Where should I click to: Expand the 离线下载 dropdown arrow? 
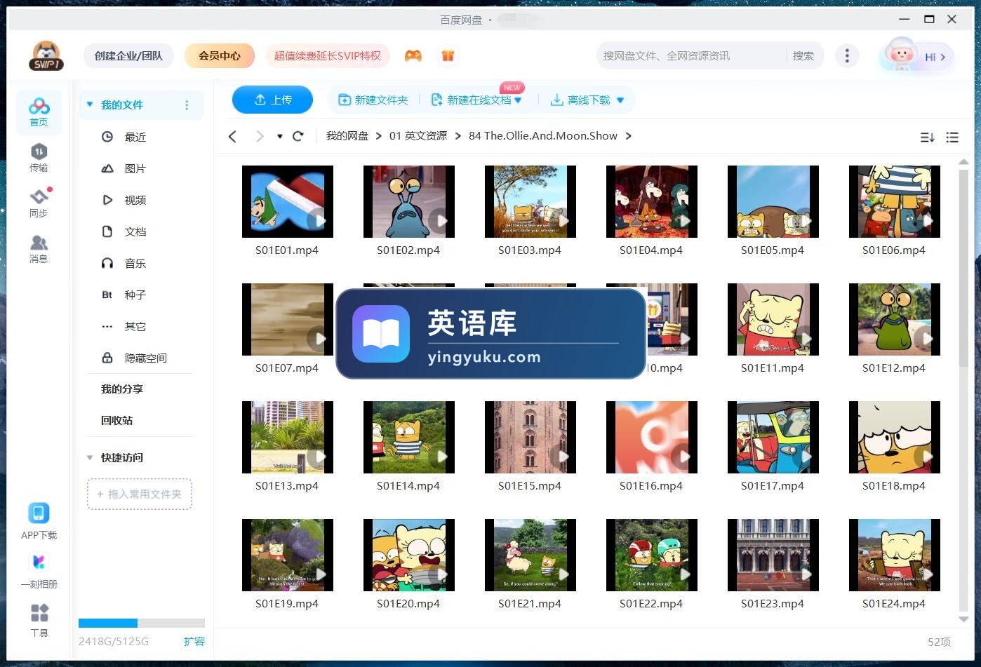620,100
